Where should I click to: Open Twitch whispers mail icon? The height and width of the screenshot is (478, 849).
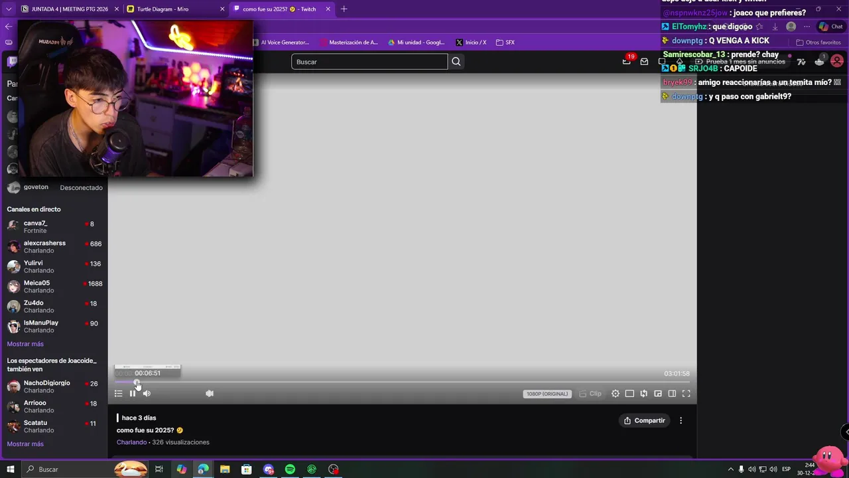click(x=644, y=62)
